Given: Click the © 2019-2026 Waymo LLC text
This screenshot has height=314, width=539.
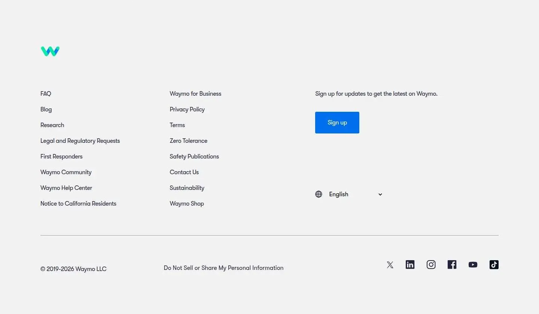Looking at the screenshot, I should tap(73, 269).
